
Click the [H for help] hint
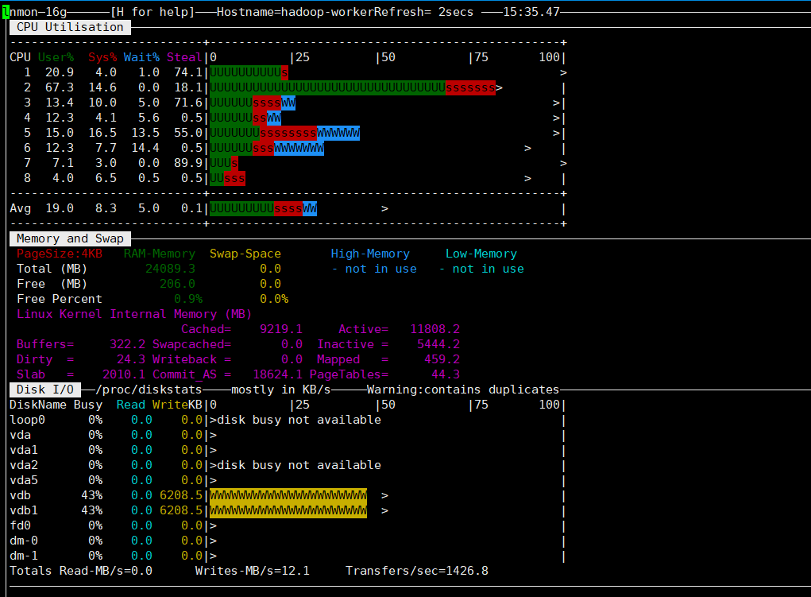152,12
